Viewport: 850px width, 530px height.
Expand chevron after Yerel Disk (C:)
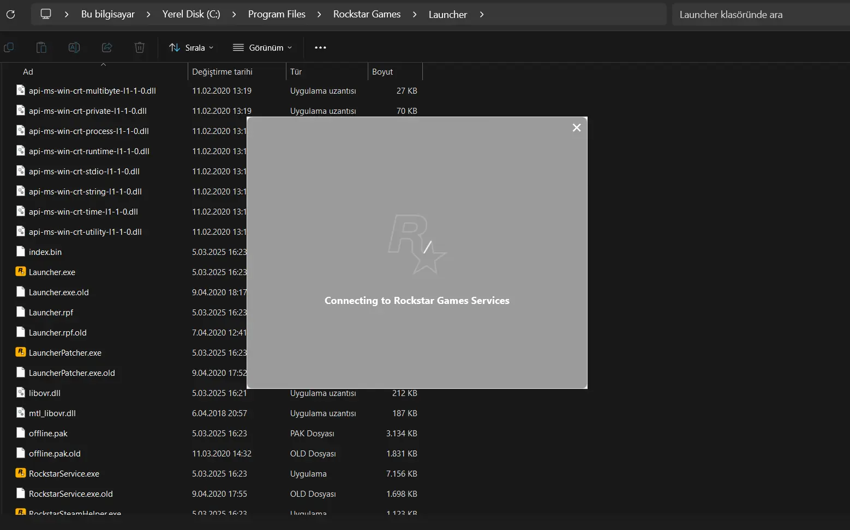234,15
